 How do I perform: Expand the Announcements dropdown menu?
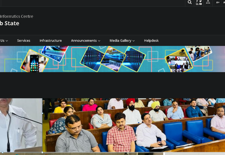tap(86, 41)
